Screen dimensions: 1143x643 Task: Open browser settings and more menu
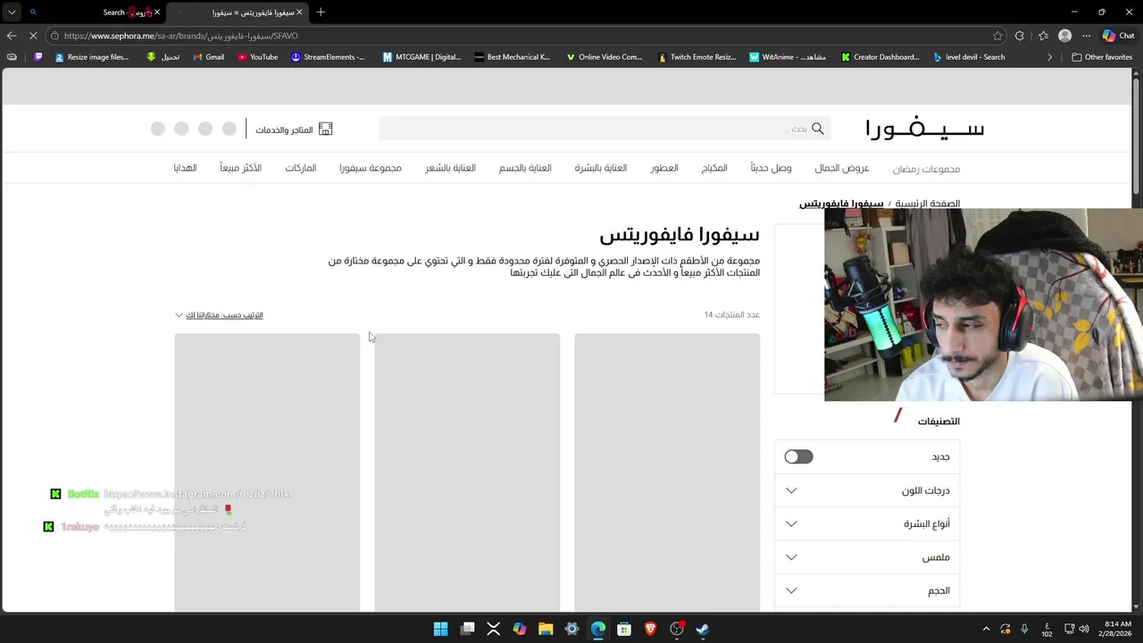(1086, 36)
